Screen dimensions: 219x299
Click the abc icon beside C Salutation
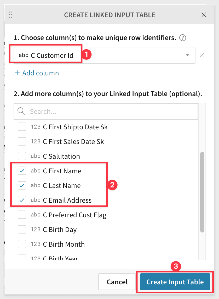pyautogui.click(x=36, y=156)
